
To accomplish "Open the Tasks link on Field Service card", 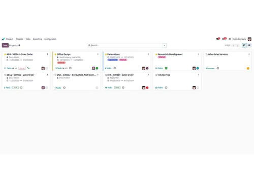I will tap(159, 88).
